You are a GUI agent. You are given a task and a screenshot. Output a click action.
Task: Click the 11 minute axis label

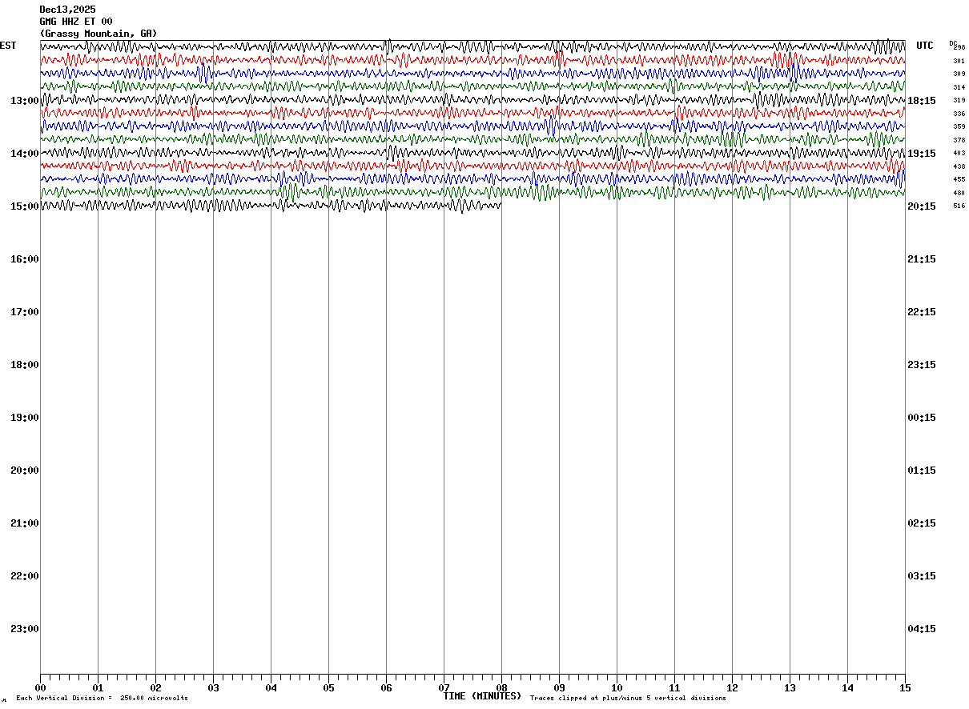675,688
